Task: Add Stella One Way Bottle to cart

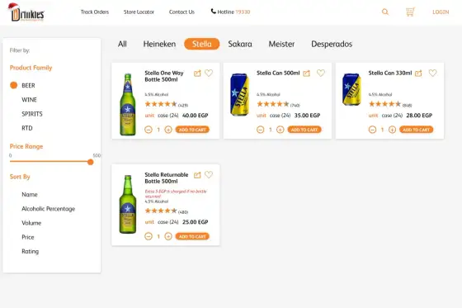Action: click(192, 130)
